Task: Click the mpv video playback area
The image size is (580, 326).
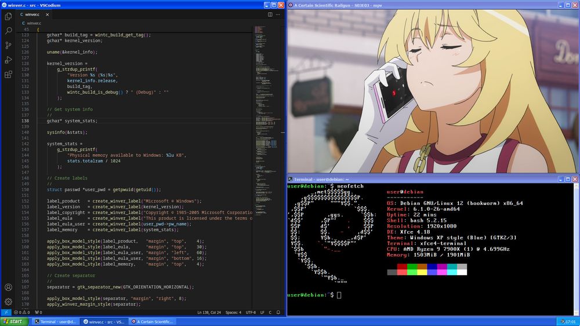Action: tap(433, 91)
